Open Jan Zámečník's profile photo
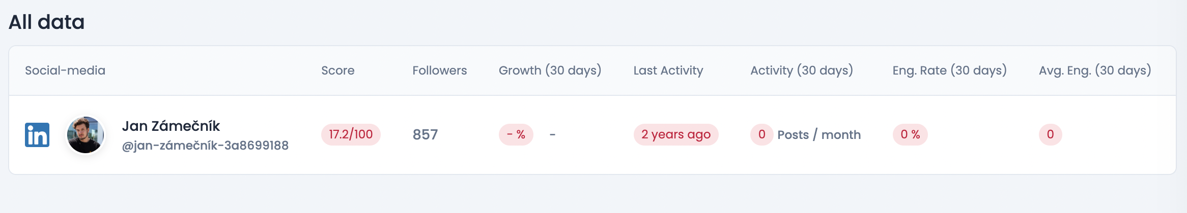Viewport: 1187px width, 213px height. (86, 135)
